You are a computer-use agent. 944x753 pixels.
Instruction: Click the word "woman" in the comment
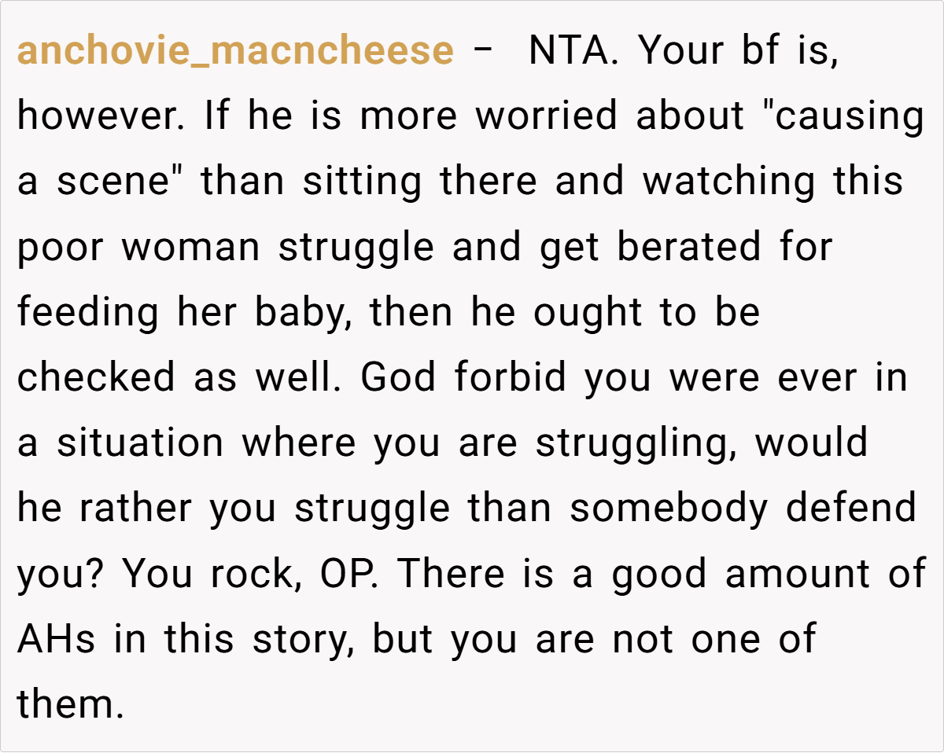coord(190,247)
